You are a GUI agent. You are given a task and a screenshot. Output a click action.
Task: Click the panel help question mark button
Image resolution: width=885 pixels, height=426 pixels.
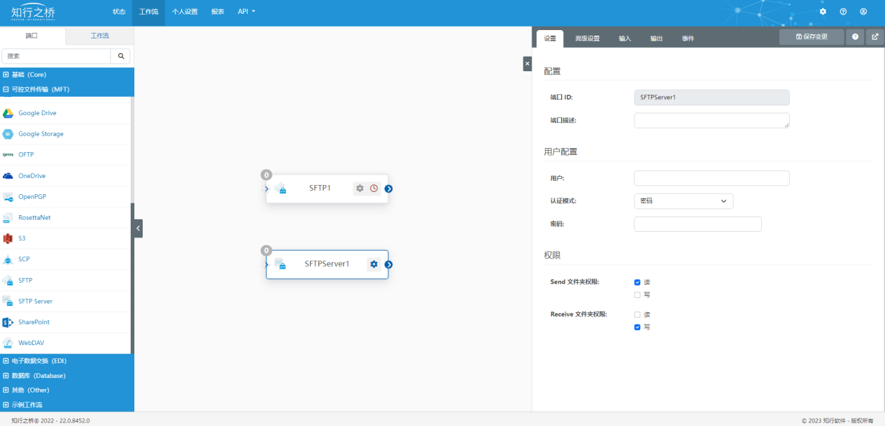[x=855, y=37]
